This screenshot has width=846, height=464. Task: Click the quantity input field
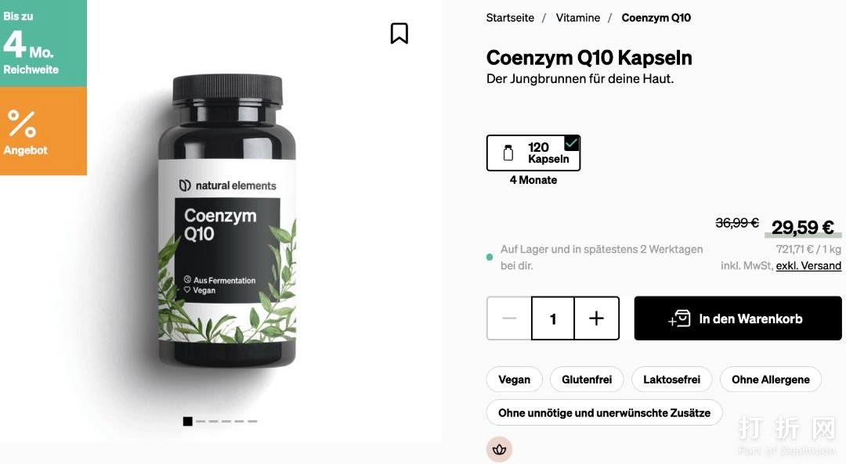(552, 318)
